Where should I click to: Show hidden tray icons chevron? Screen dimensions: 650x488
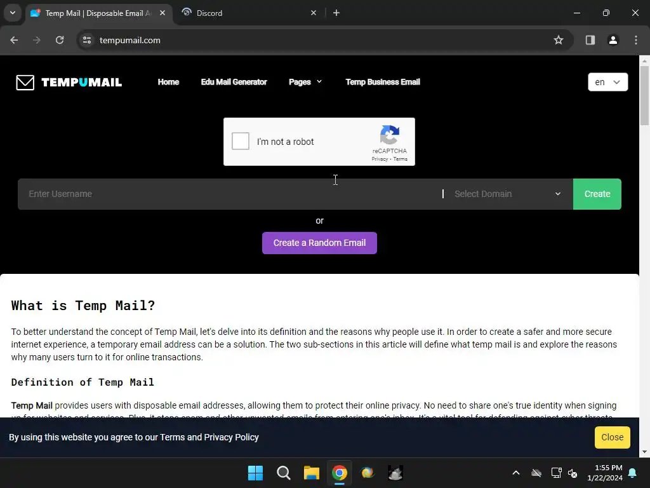(516, 473)
